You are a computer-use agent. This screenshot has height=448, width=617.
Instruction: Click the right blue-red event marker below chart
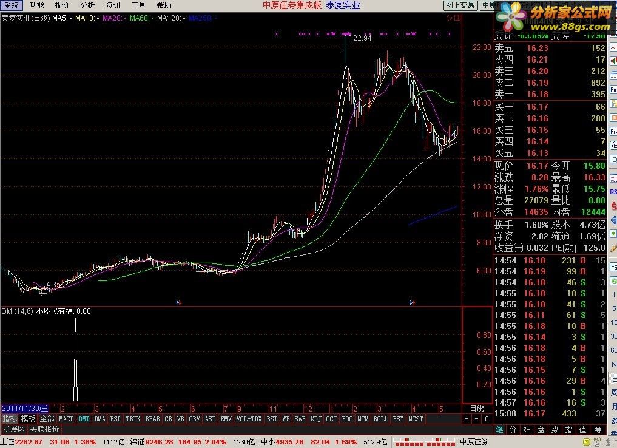[x=412, y=302]
